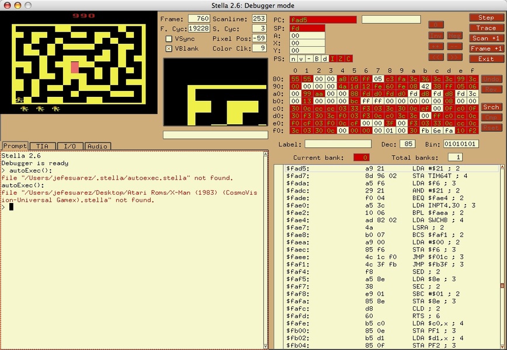Open the Audio tab

(x=97, y=146)
